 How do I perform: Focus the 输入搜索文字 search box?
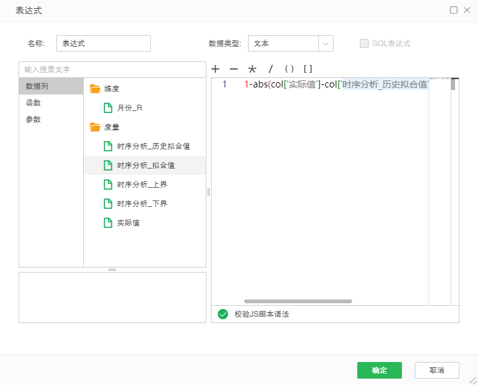(x=112, y=69)
